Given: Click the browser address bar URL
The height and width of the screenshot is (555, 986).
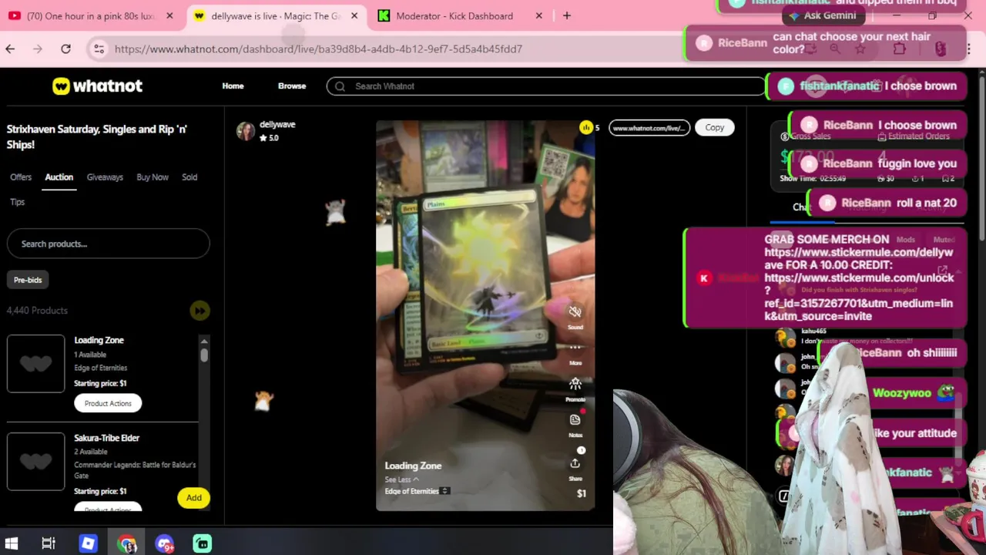Looking at the screenshot, I should tap(318, 49).
